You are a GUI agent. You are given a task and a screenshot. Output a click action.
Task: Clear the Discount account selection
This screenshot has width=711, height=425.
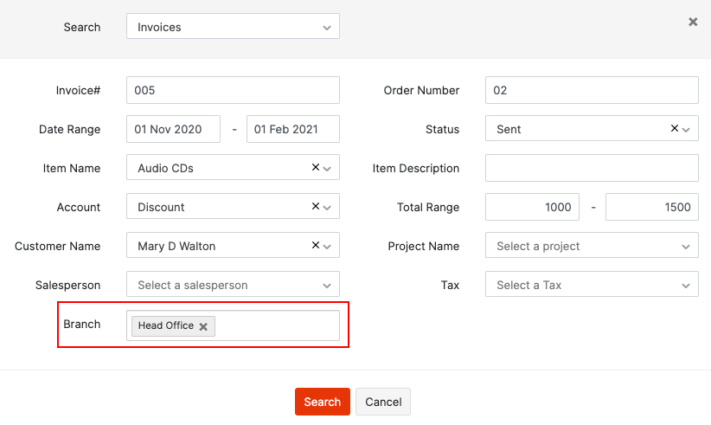point(316,207)
